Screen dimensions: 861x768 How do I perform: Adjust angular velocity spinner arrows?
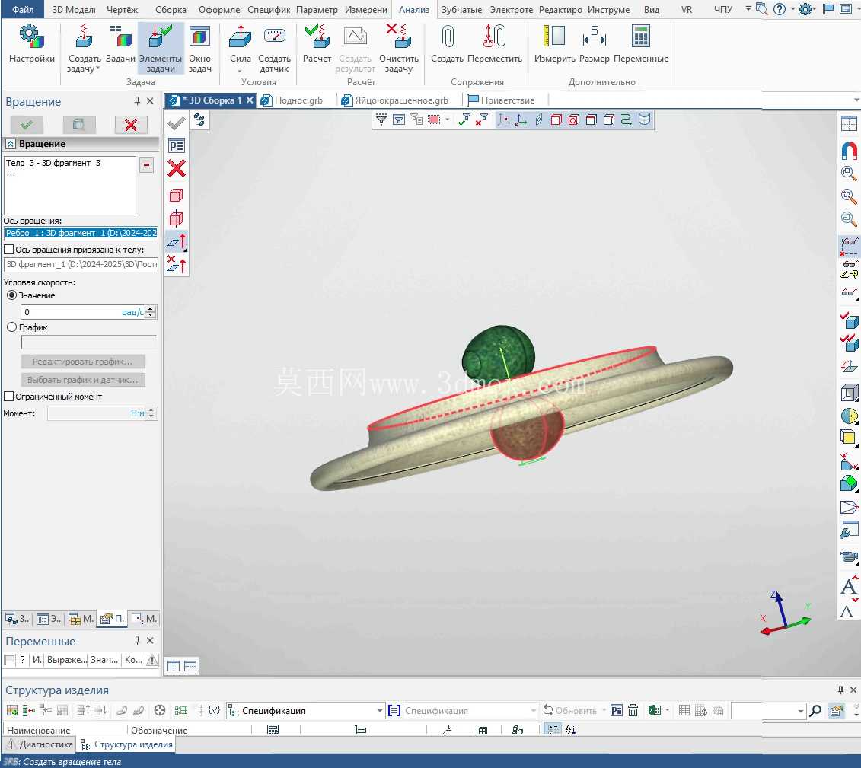[x=151, y=312]
